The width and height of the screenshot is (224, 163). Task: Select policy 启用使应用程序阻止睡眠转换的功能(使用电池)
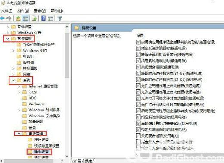coord(175,111)
